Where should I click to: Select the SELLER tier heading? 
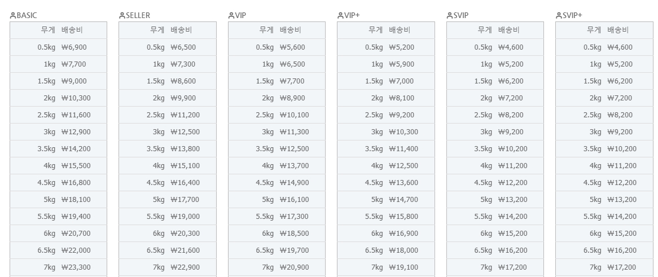tap(138, 16)
